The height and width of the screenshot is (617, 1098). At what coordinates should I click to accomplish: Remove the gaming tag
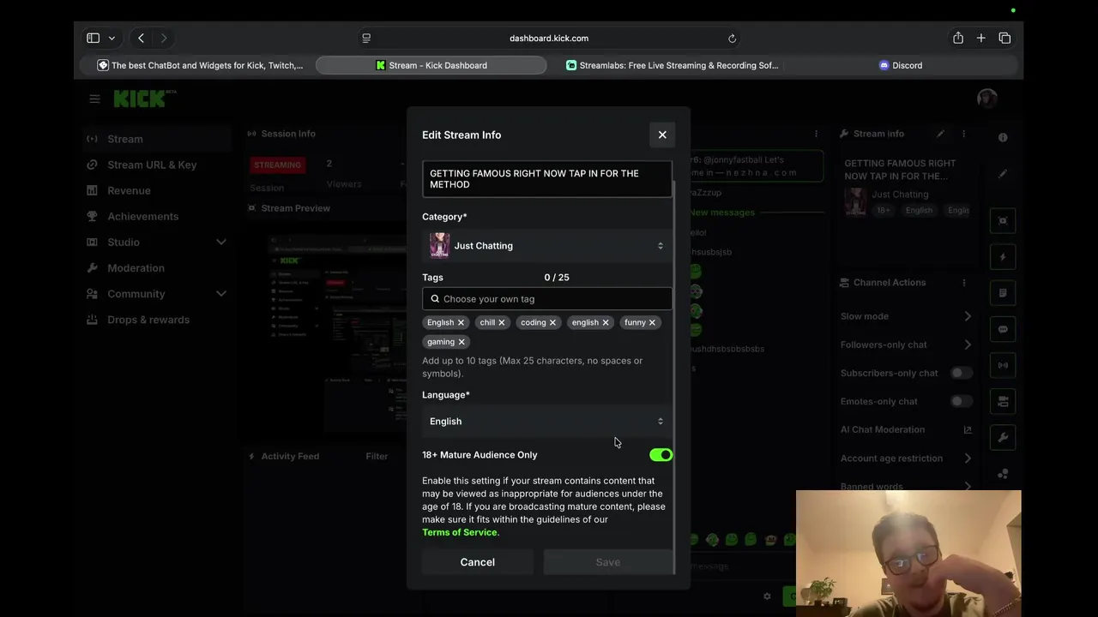tap(462, 342)
